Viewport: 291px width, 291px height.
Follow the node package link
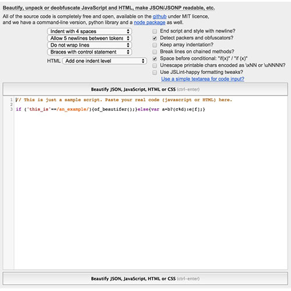pyautogui.click(x=150, y=23)
